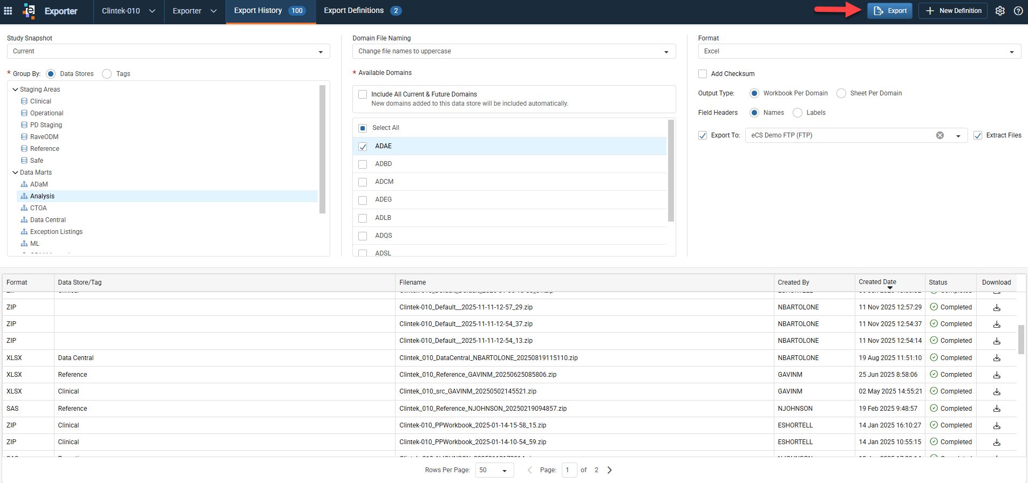The image size is (1028, 483).
Task: Uncheck the ADAE domain
Action: (x=363, y=147)
